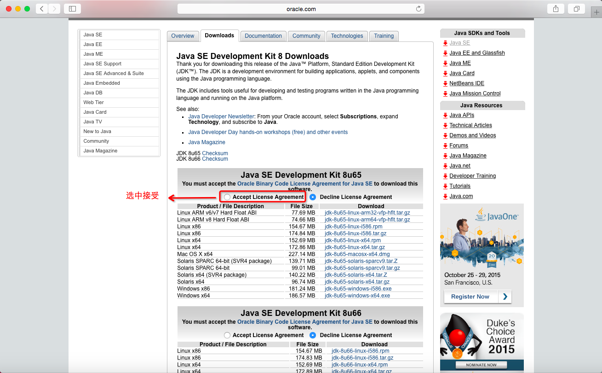Screen dimensions: 602x373
Task: Go forward with Safari's forward arrow
Action: 54,9
